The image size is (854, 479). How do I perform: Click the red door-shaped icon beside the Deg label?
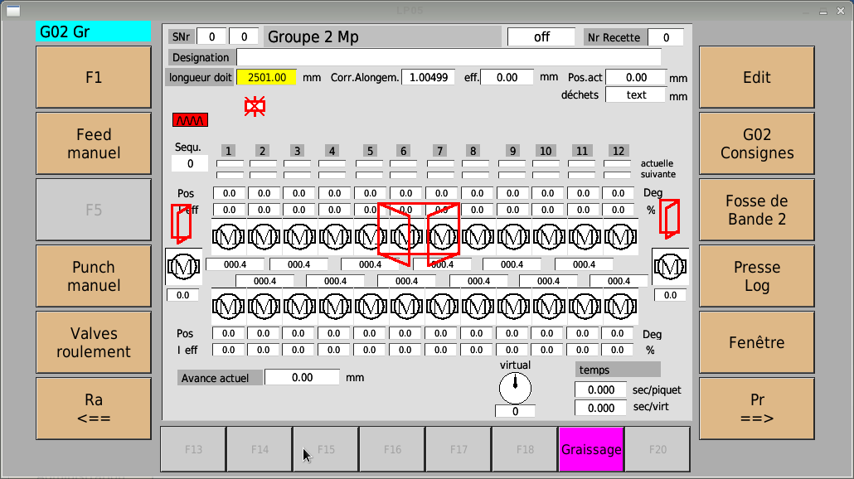(x=669, y=218)
